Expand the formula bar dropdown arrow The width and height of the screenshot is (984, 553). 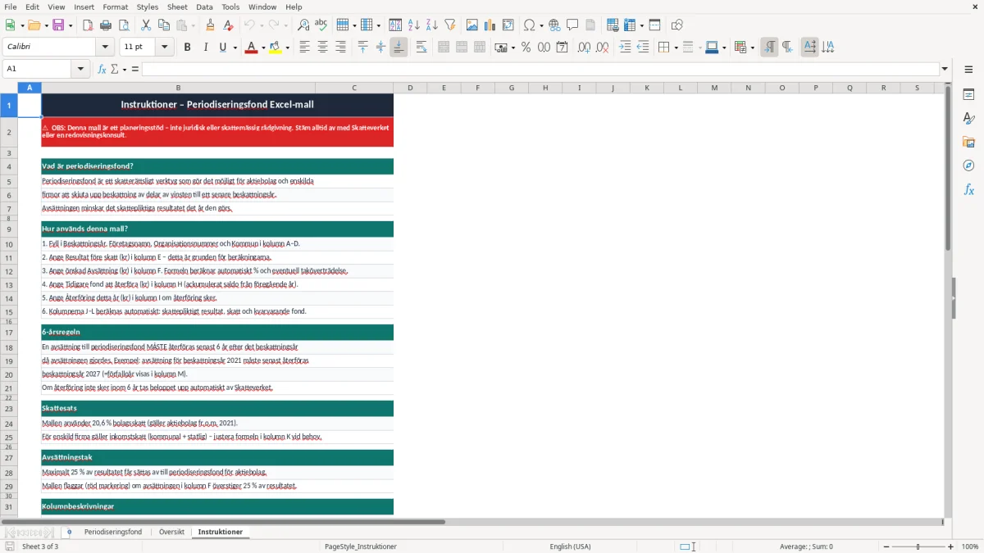945,69
